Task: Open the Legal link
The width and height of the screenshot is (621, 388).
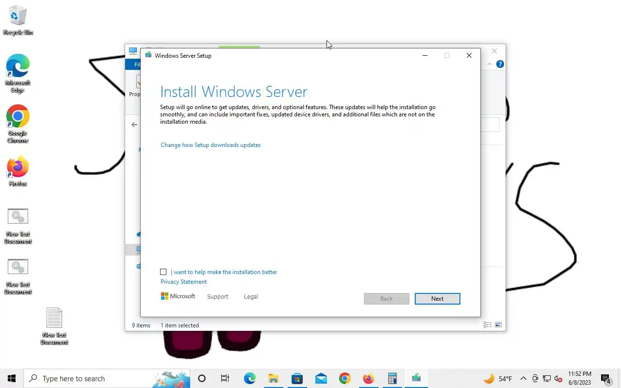Action: tap(251, 297)
